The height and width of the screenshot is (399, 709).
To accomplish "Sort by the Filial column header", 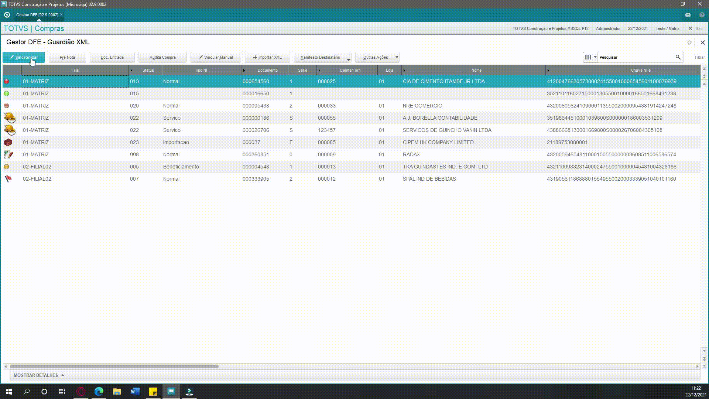I will coord(75,70).
